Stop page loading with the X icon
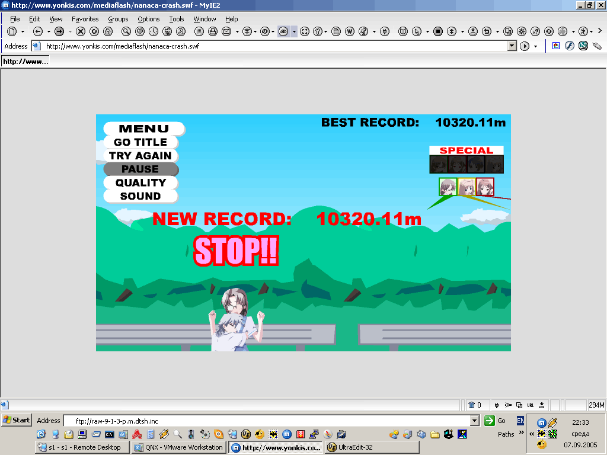607x455 pixels. click(x=81, y=31)
